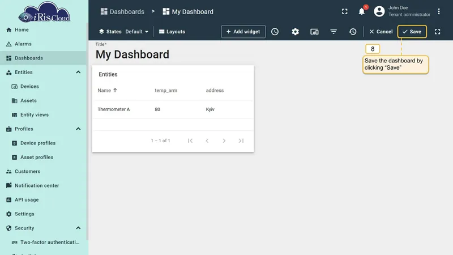The image size is (453, 255).
Task: Open States manager
Action: [x=110, y=32]
